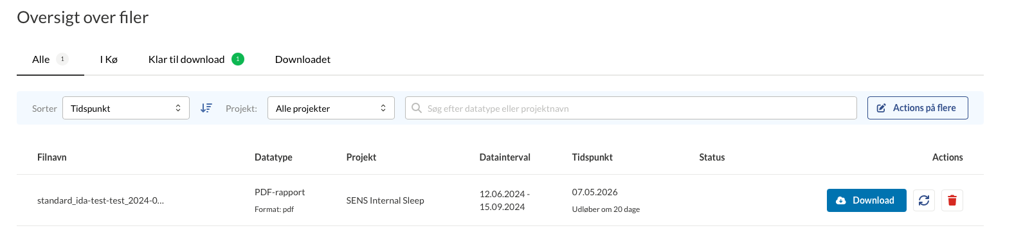This screenshot has width=1014, height=246.
Task: Click the Datatype column header
Action: [273, 157]
